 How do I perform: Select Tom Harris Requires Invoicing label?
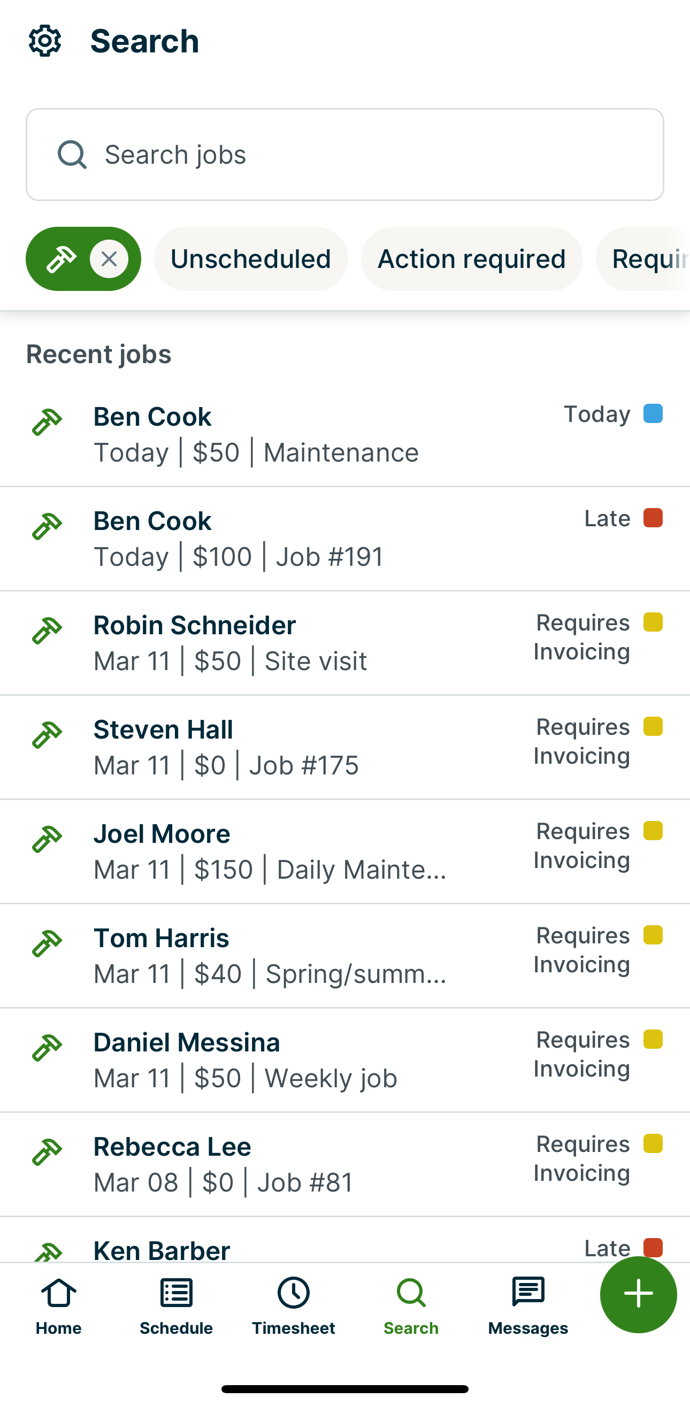582,950
